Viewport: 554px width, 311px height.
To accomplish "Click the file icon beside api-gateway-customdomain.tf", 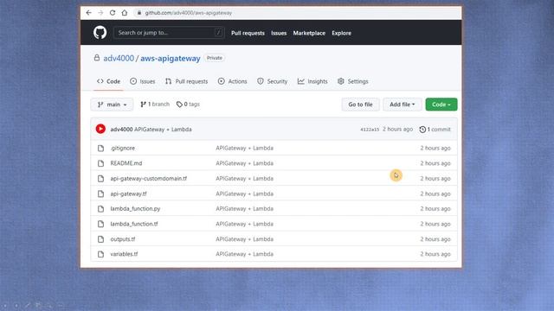I will point(100,179).
